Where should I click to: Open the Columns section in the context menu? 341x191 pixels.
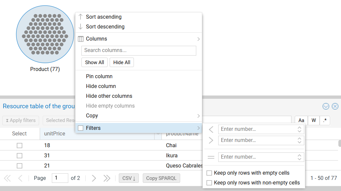click(x=95, y=39)
